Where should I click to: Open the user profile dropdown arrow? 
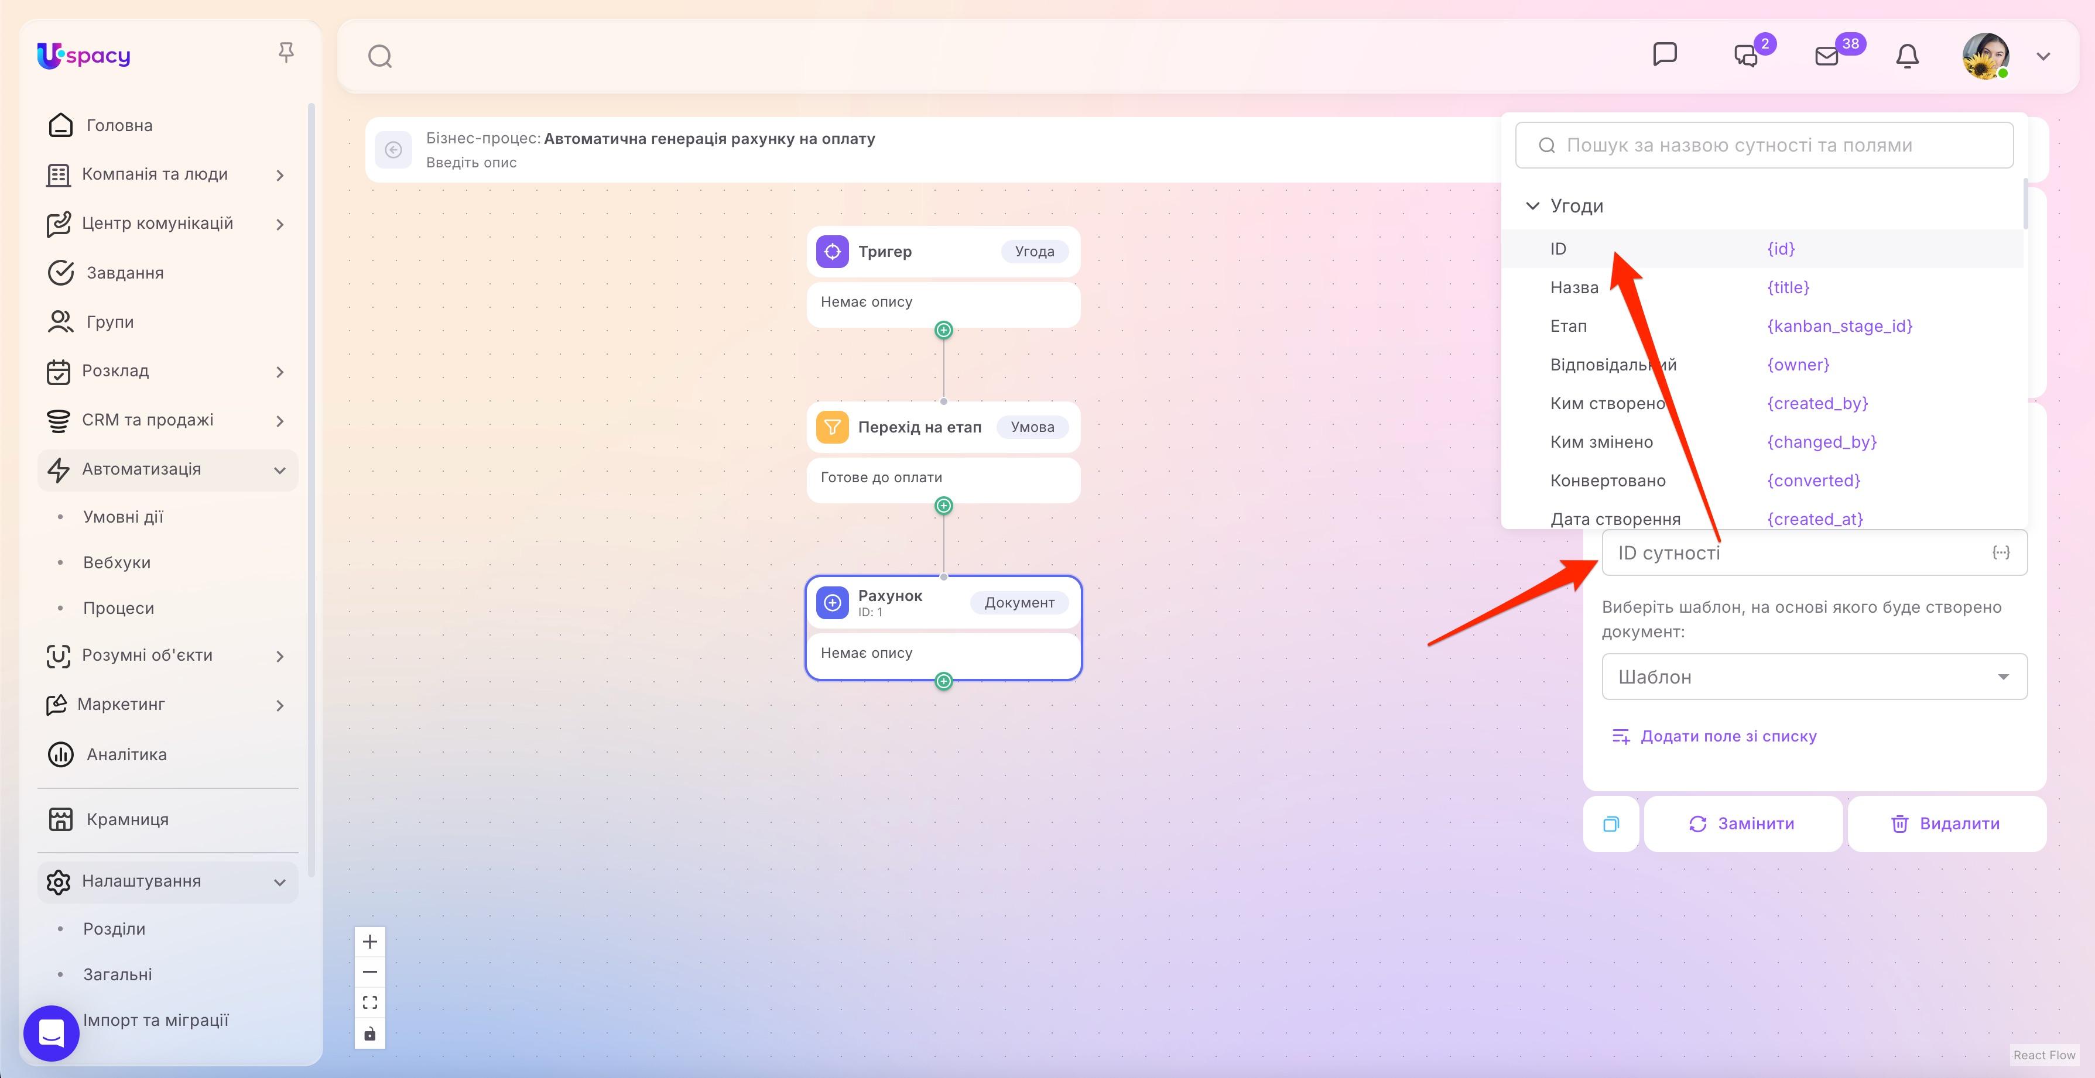coord(2043,57)
